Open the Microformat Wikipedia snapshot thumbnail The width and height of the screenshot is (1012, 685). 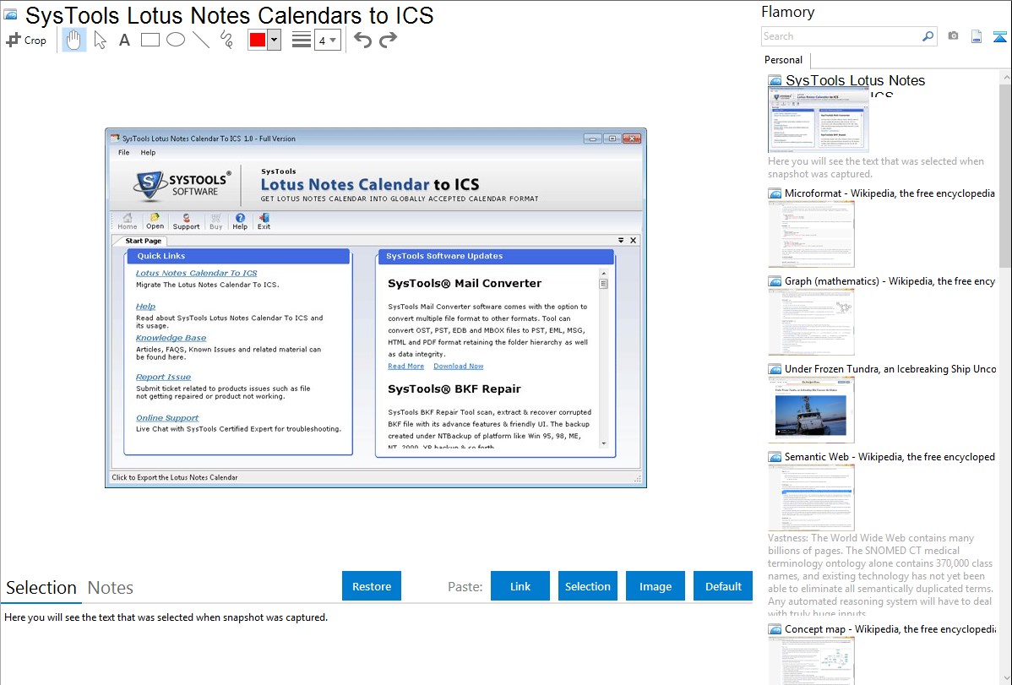(x=811, y=234)
